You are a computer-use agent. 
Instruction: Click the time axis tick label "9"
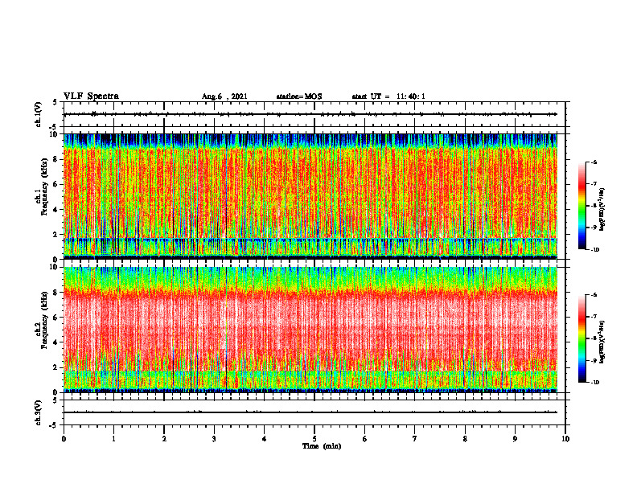[515, 439]
